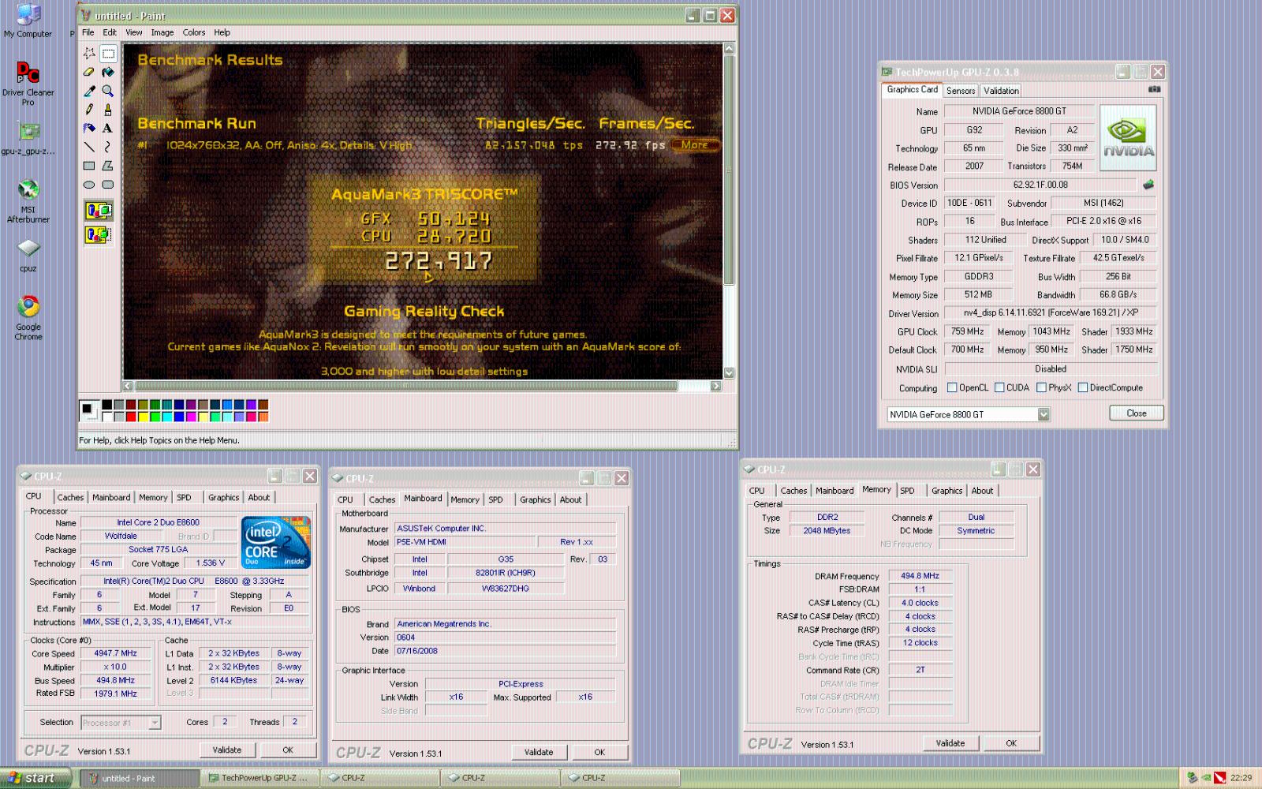
Task: Pick the Eraser tool in Paint
Action: coord(89,72)
